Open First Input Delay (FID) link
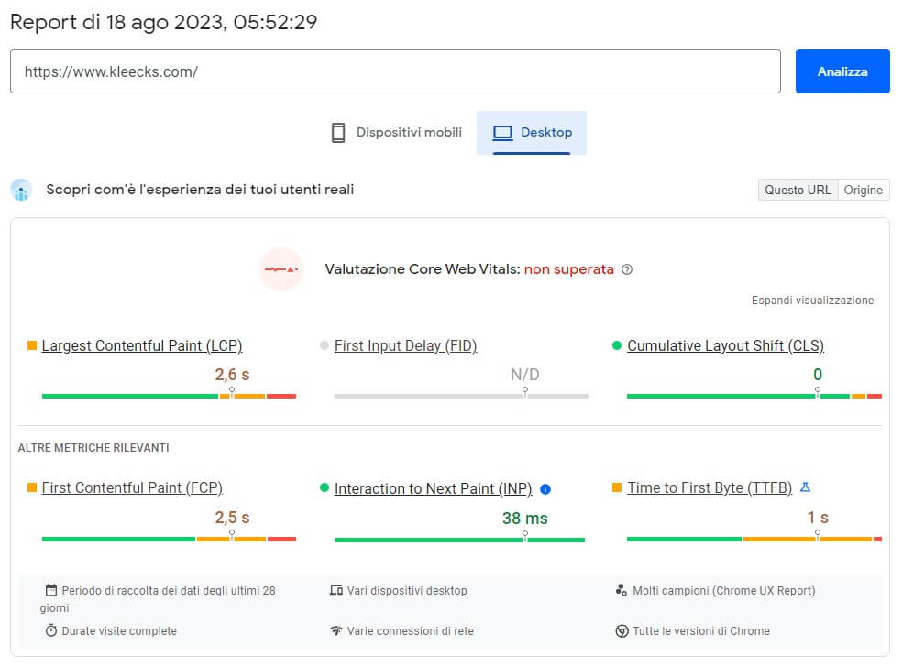Image resolution: width=902 pixels, height=667 pixels. click(x=405, y=345)
